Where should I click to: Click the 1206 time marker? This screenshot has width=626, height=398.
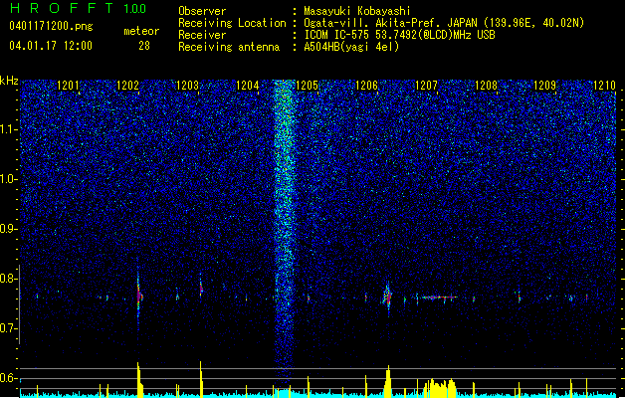[x=366, y=86]
